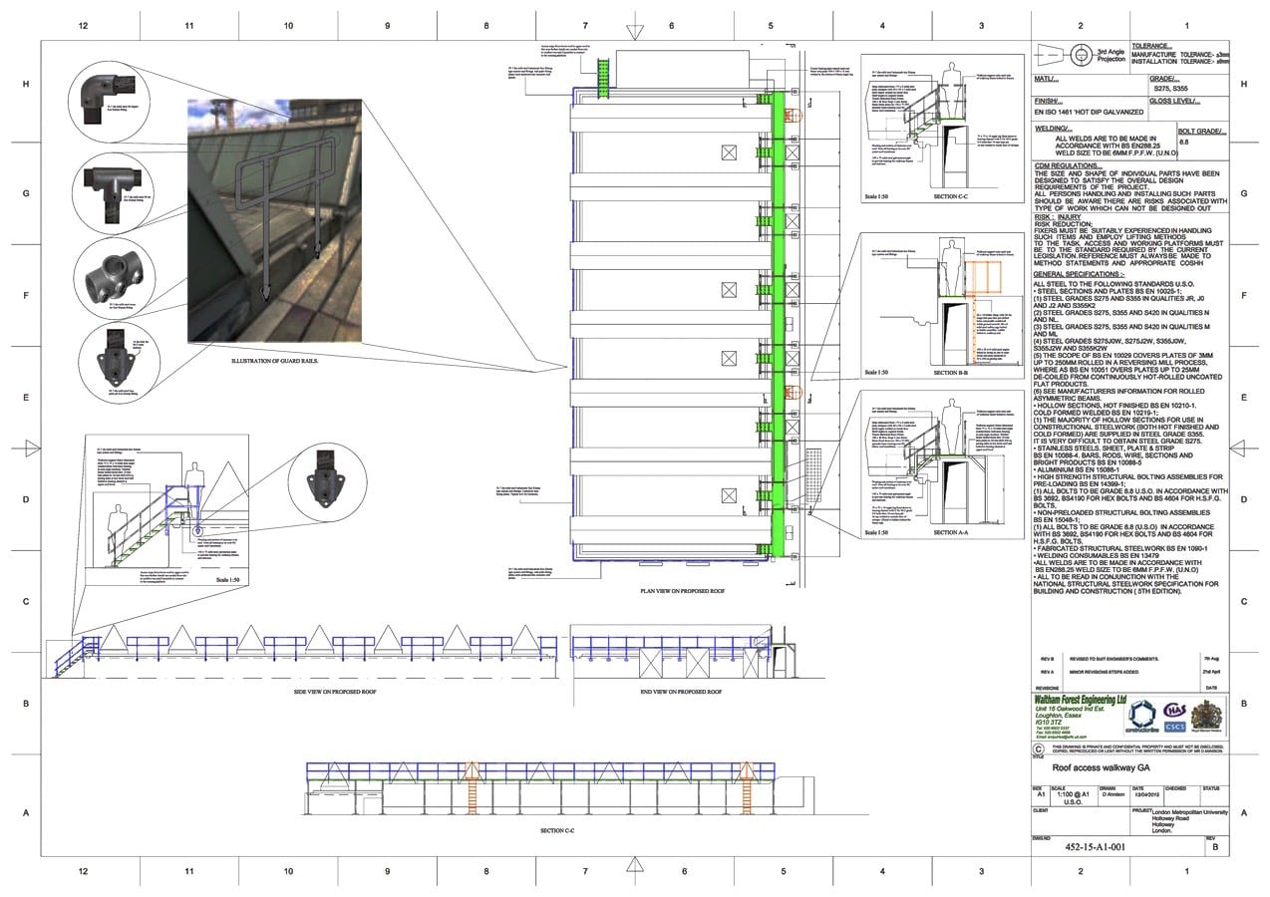Click the copyright symbol in the title block
The height and width of the screenshot is (897, 1270).
1040,748
